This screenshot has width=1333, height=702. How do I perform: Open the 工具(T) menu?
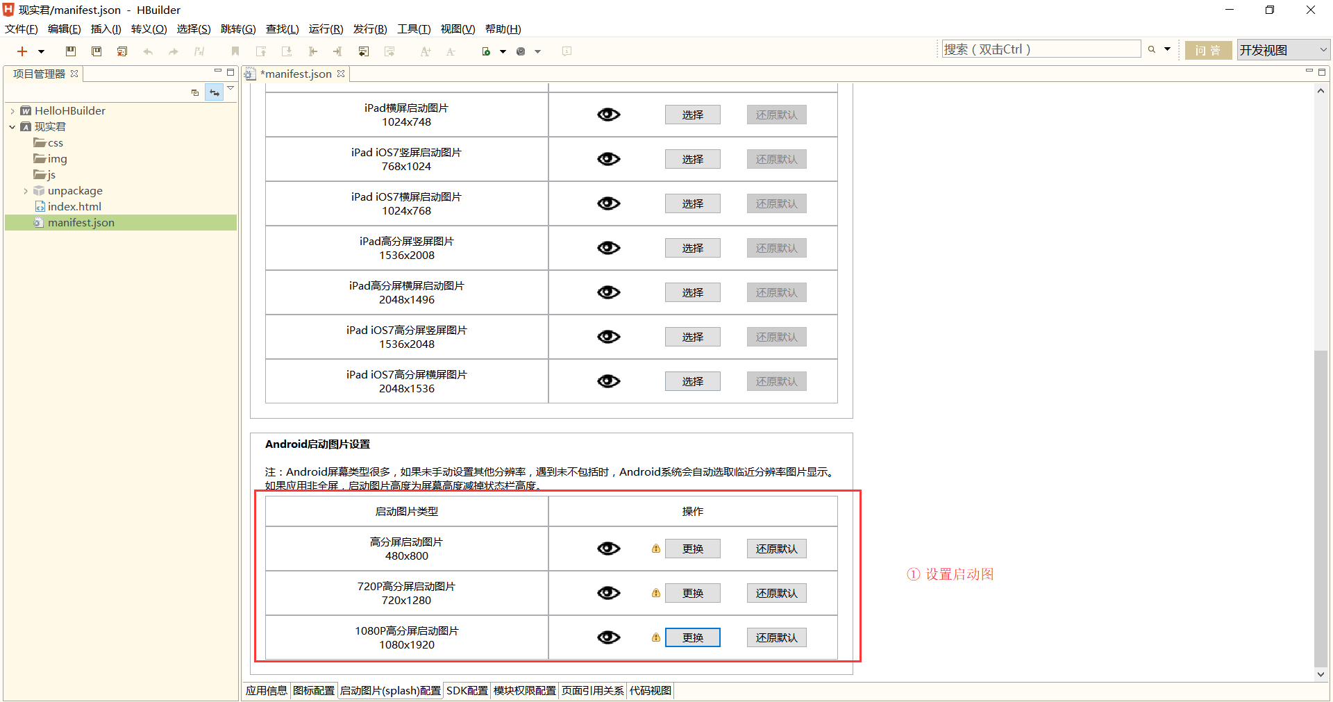414,29
